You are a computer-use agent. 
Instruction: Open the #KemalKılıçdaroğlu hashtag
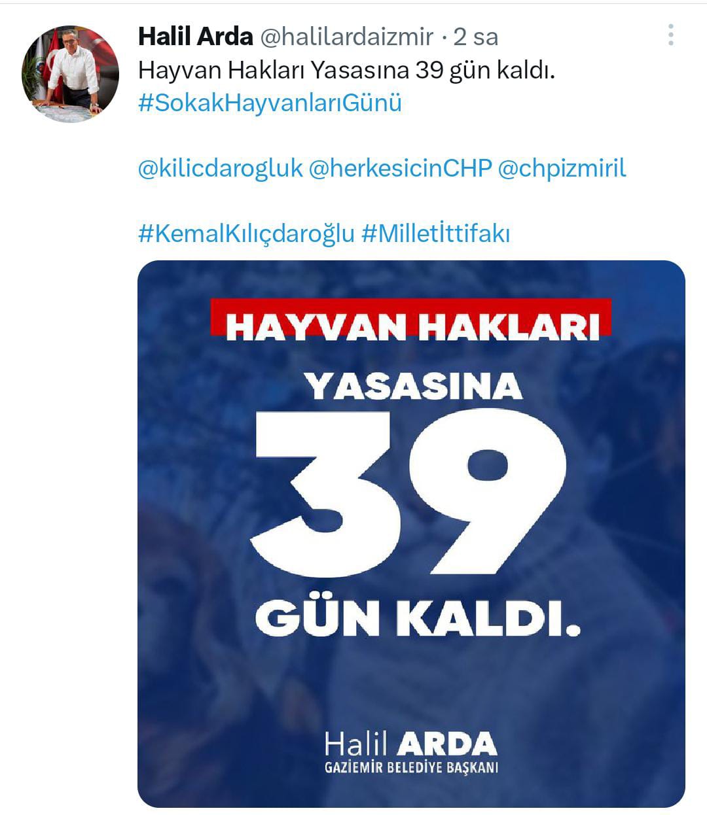[247, 234]
